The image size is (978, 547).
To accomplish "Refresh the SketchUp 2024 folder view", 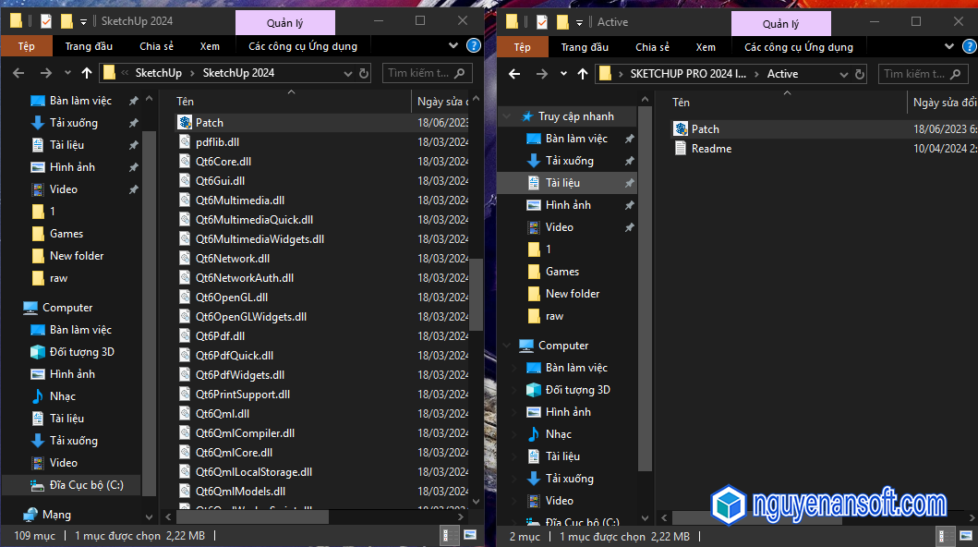I will (364, 73).
